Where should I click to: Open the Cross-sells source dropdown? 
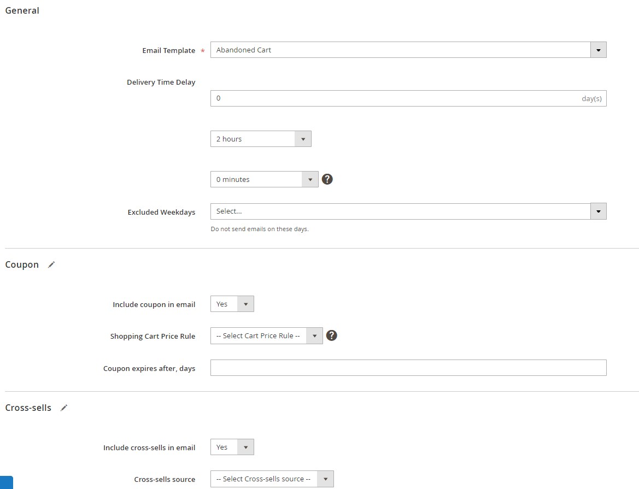(x=272, y=479)
